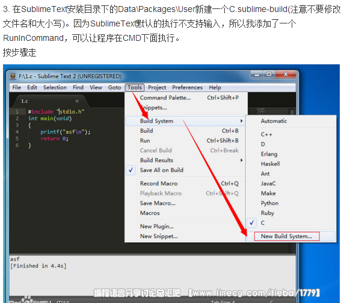
Task: Select C++ build system
Action: [291, 134]
